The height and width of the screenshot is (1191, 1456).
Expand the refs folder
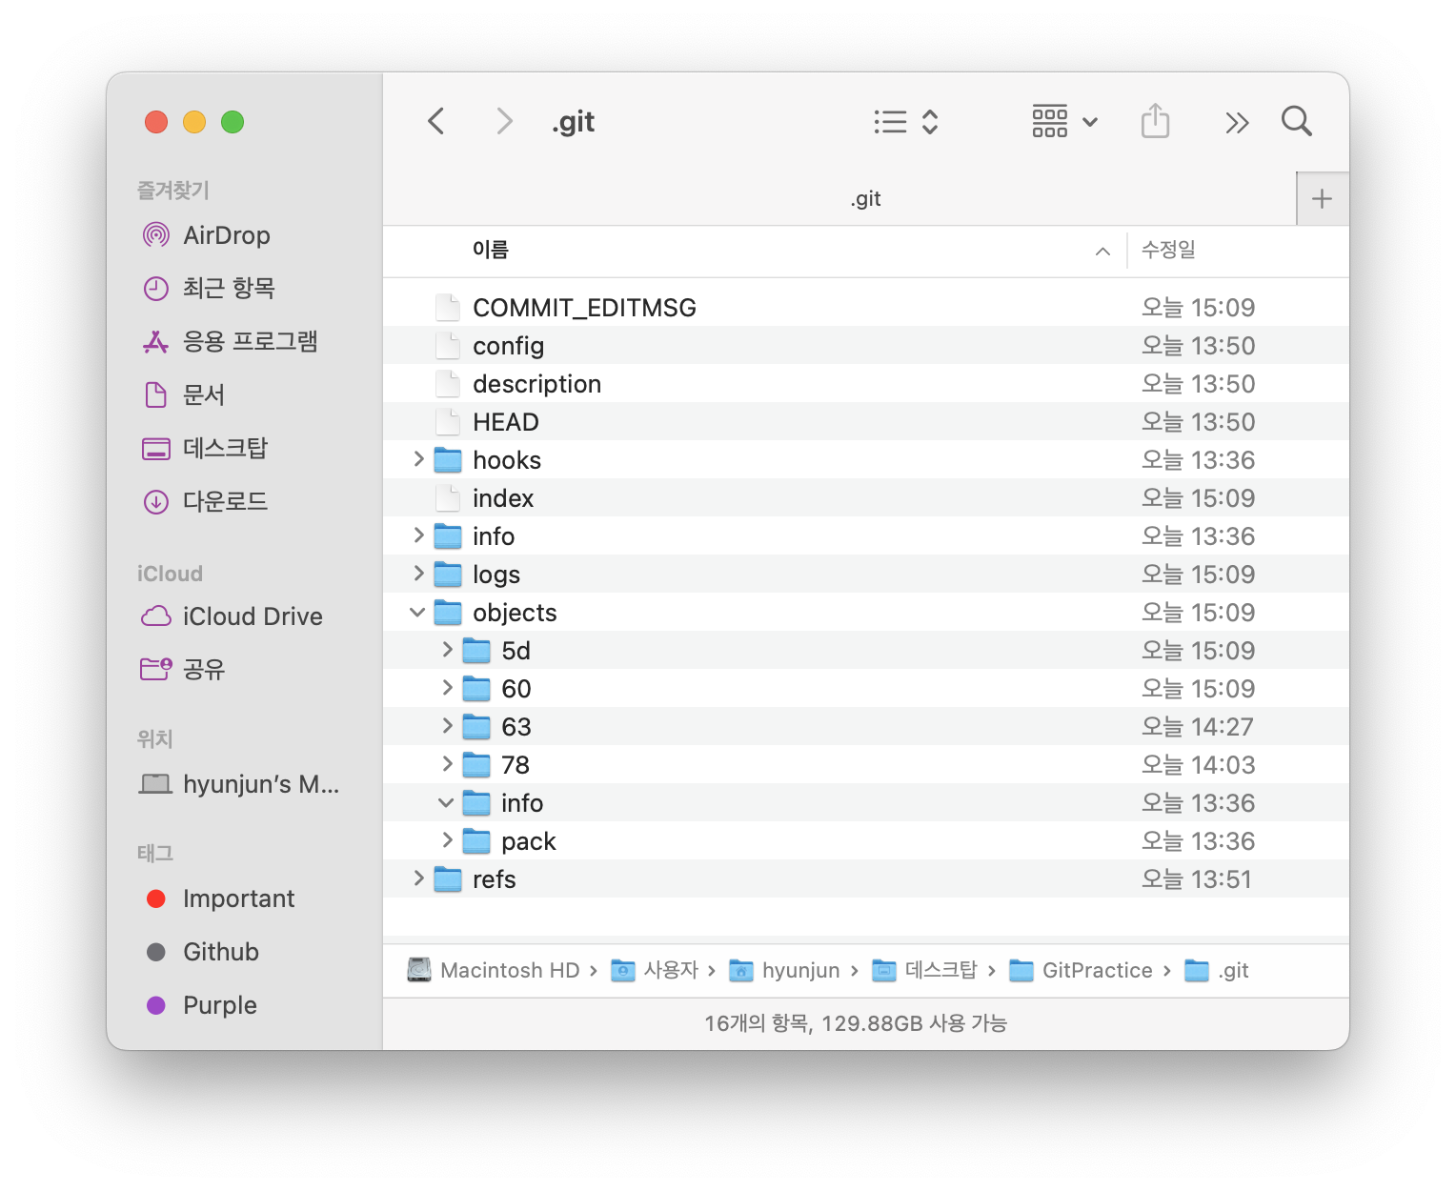[x=418, y=878]
